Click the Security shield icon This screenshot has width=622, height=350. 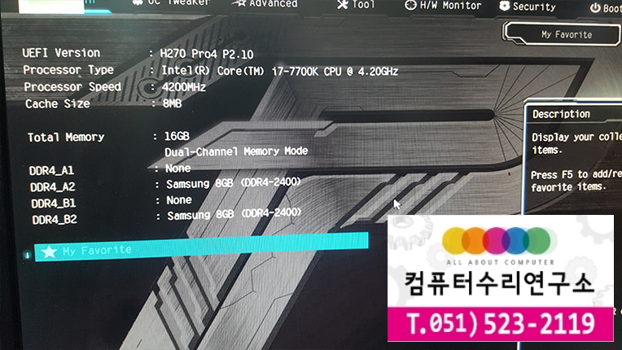504,6
